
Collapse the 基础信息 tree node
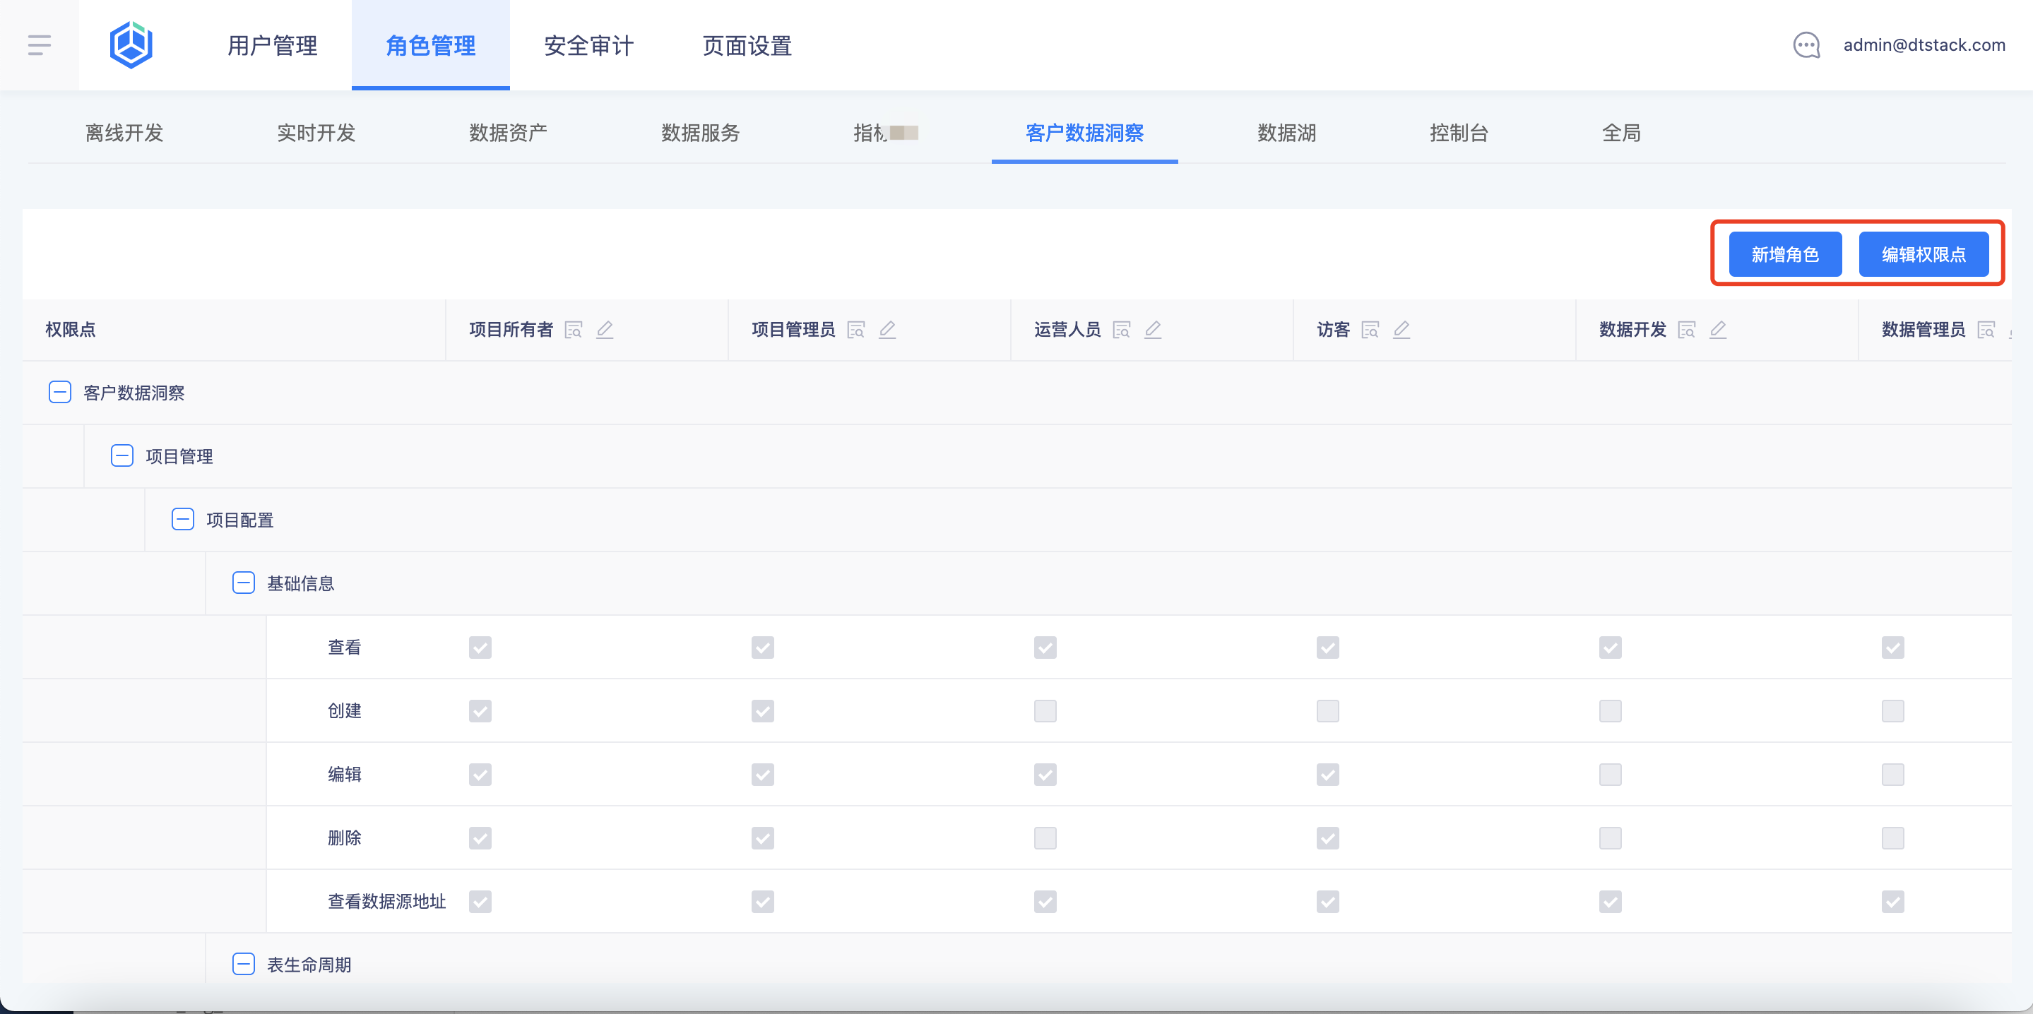pos(243,583)
